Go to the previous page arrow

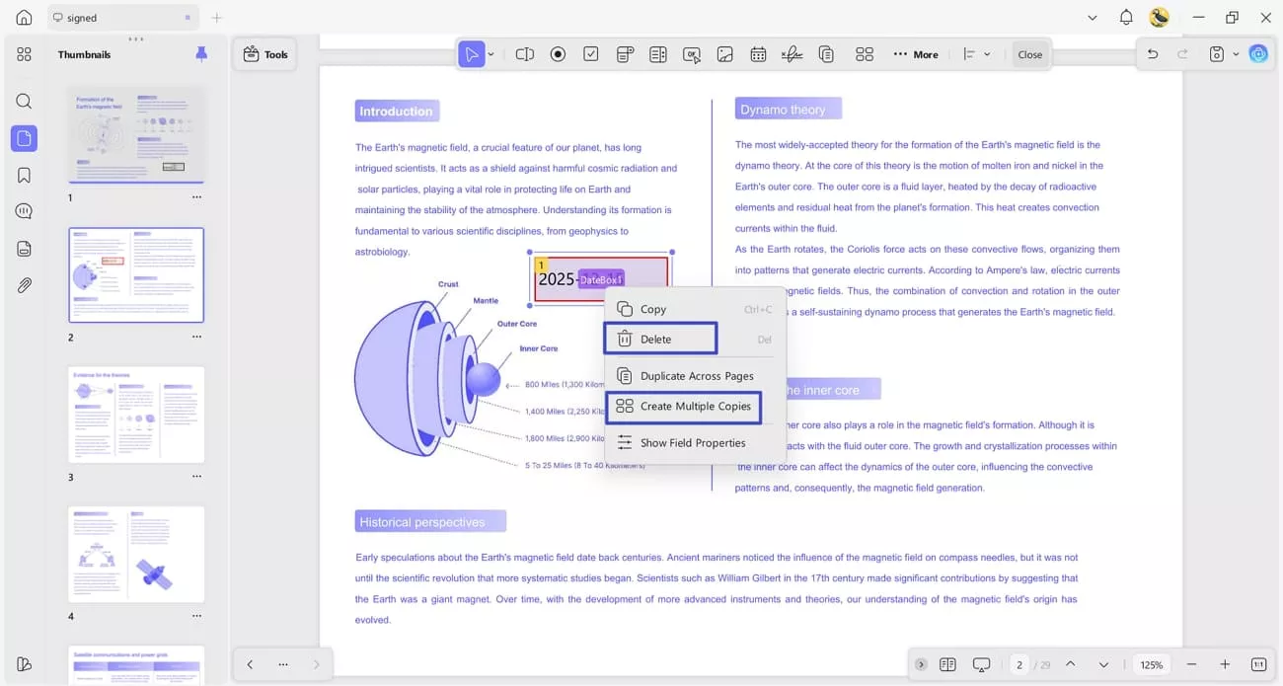[x=1071, y=664]
